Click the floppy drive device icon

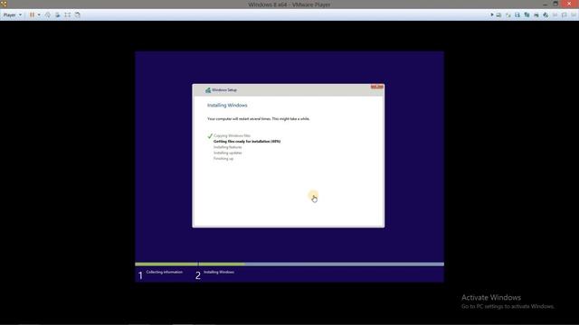[517, 15]
